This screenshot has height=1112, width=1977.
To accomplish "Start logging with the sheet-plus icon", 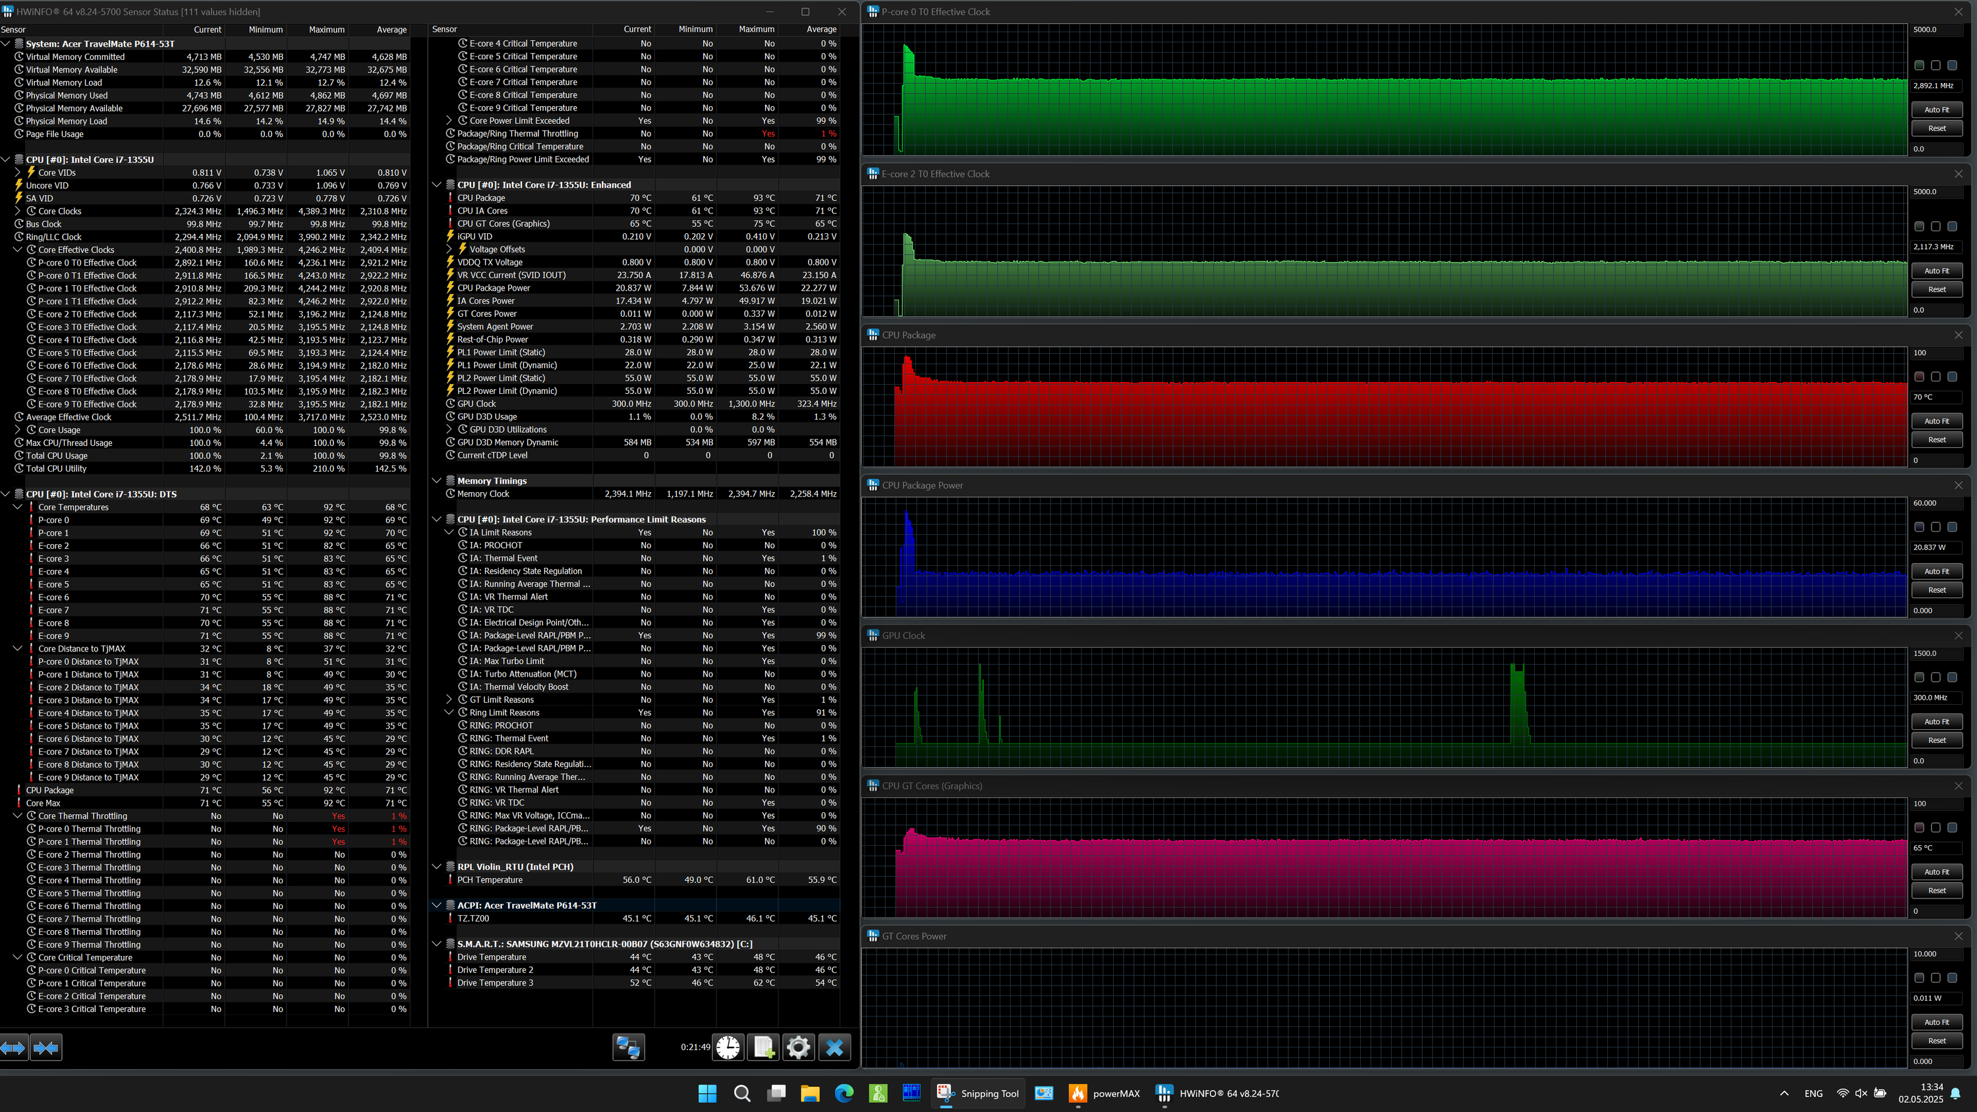I will (764, 1047).
